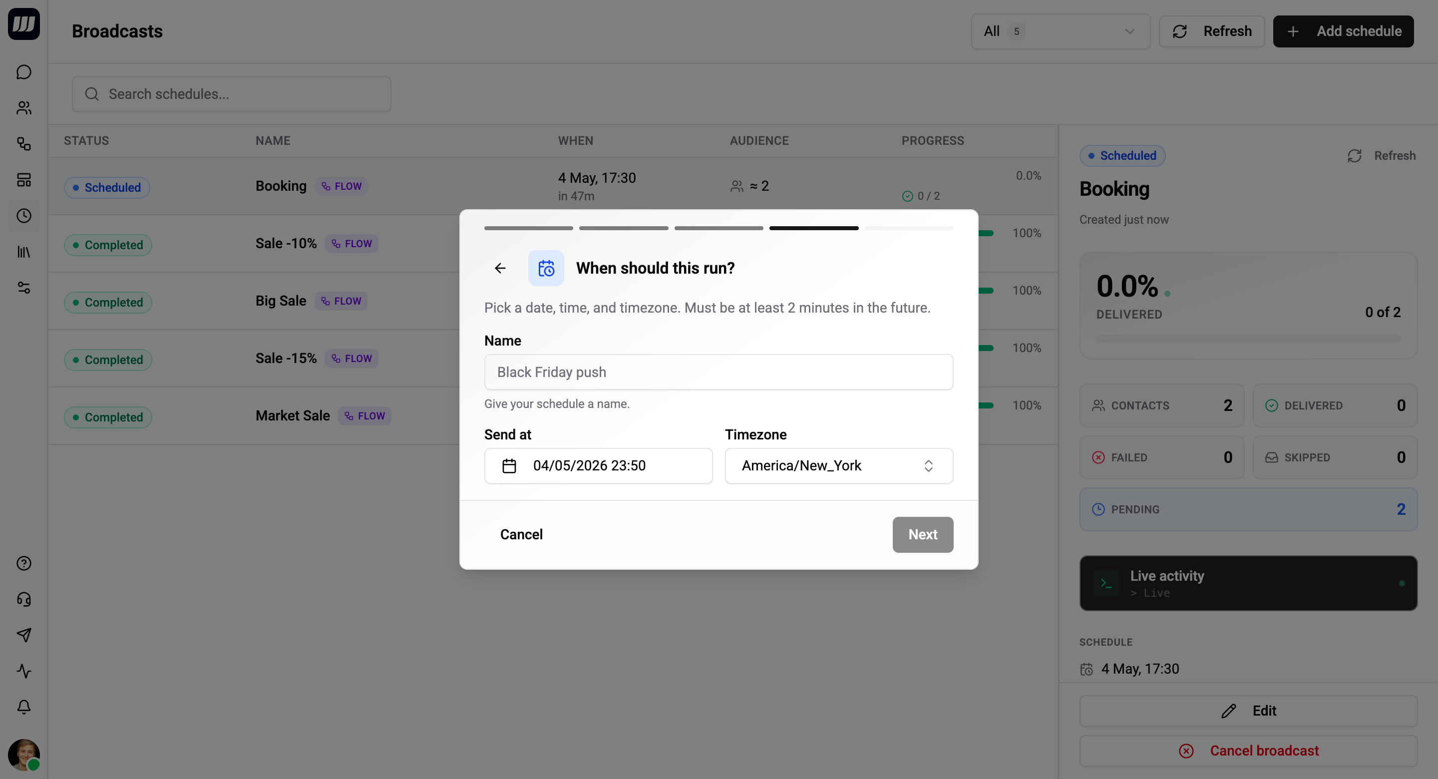Open the templates layout sidebar icon

point(23,180)
